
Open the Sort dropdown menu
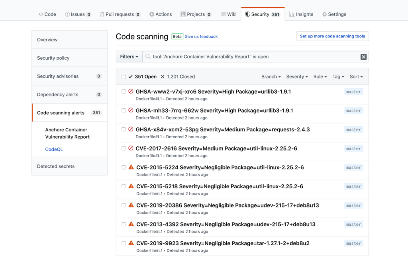[356, 77]
